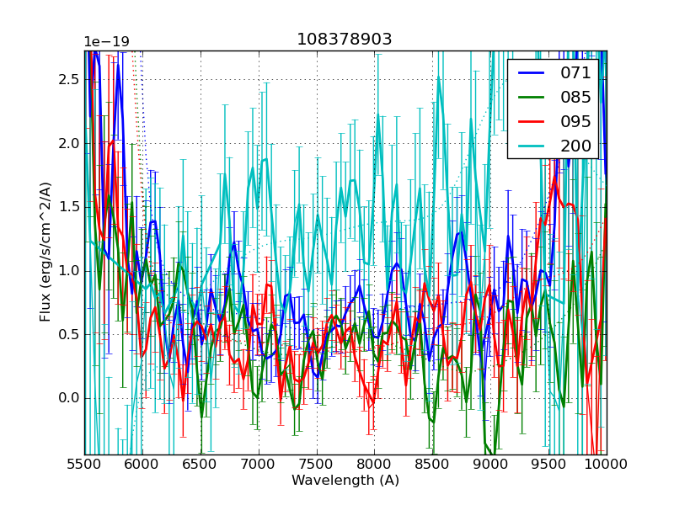Click the 7500 x-axis tick label
The width and height of the screenshot is (674, 505).
317,465
